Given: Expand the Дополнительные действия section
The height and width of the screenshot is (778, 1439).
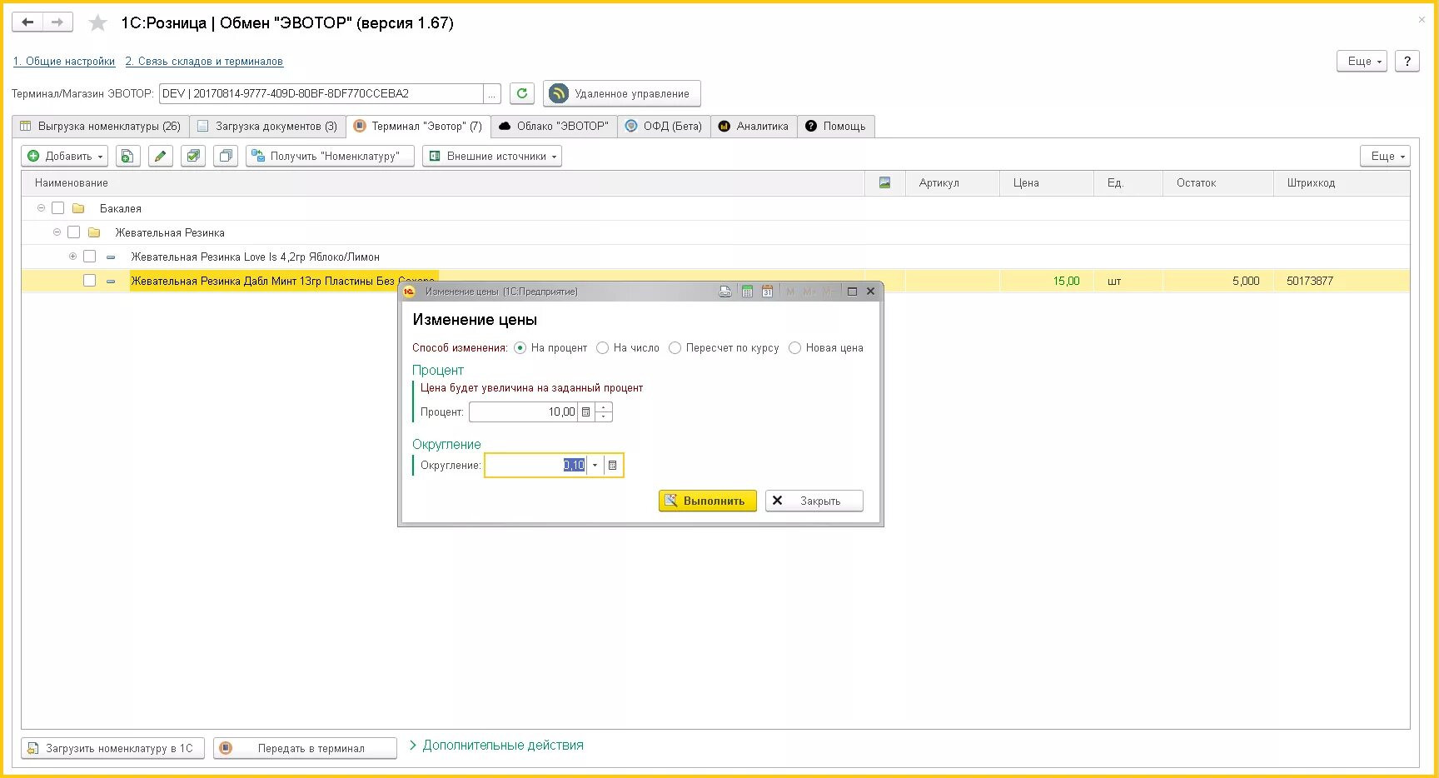Looking at the screenshot, I should coord(496,746).
